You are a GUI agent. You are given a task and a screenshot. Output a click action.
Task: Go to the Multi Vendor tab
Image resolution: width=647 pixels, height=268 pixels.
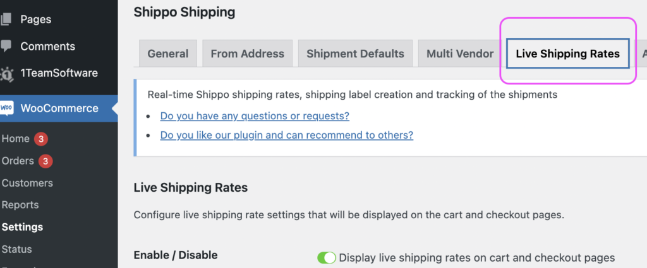[460, 54]
